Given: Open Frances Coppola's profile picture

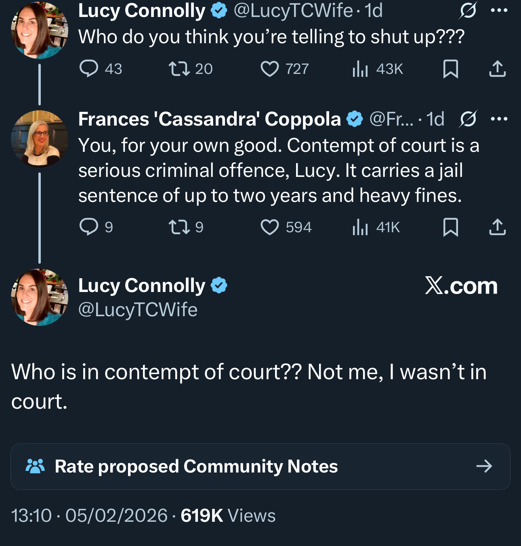Looking at the screenshot, I should [x=40, y=139].
